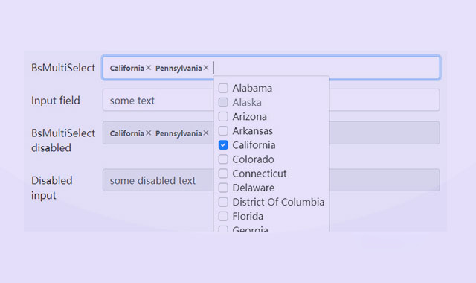Choose District Of Columbia from list
The width and height of the screenshot is (476, 283).
(278, 202)
